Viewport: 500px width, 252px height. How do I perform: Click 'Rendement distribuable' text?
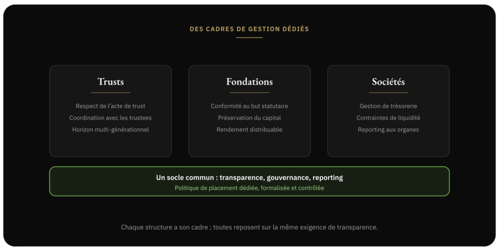pyautogui.click(x=250, y=130)
